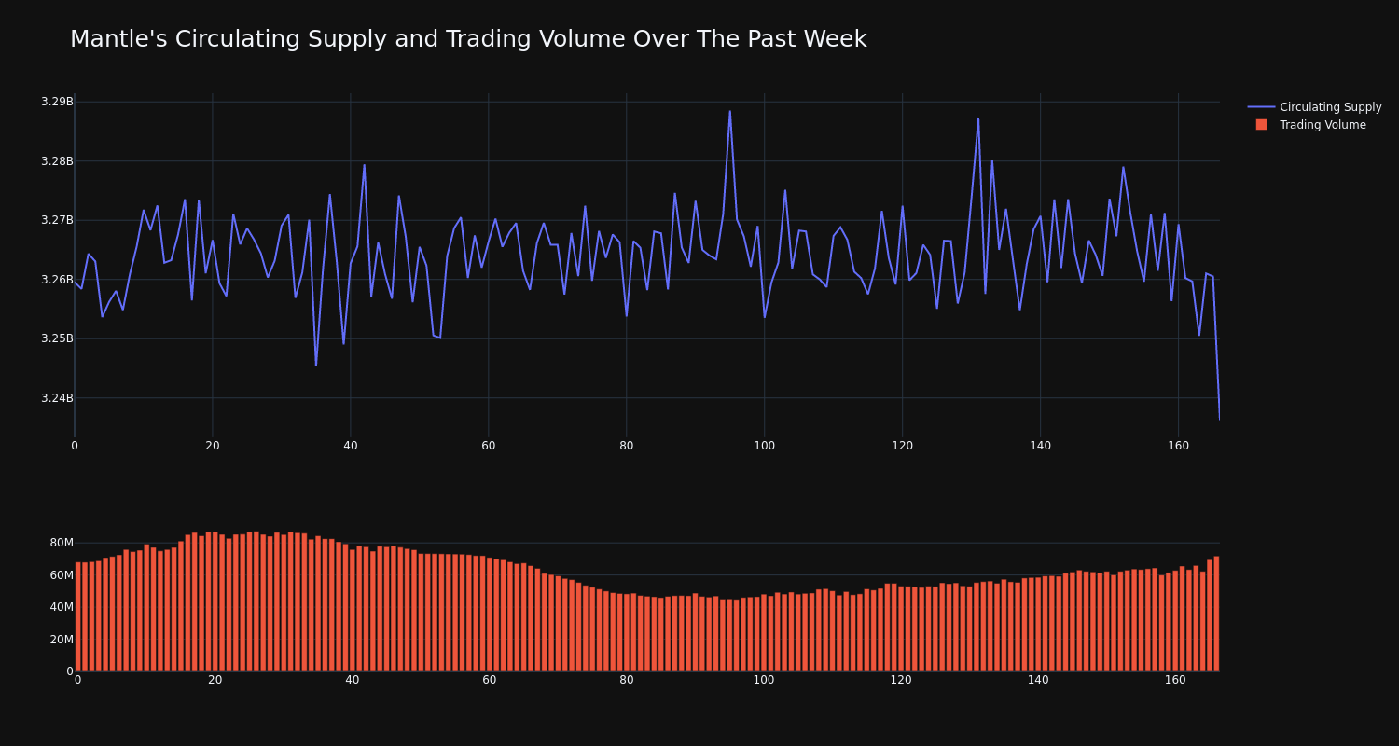Click the 20M volume axis label
The height and width of the screenshot is (746, 1399).
point(62,640)
